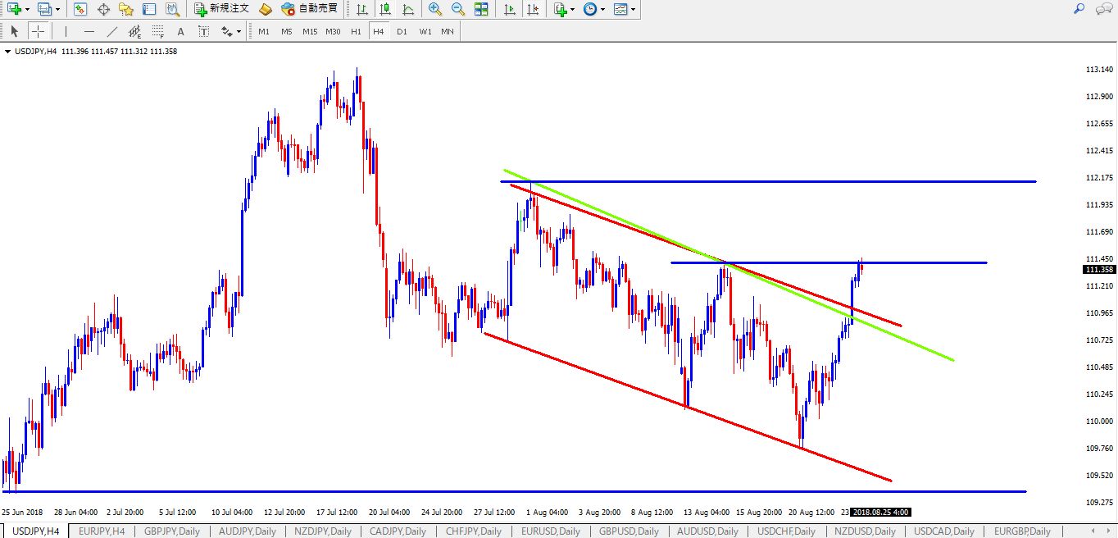This screenshot has width=1118, height=538.
Task: Click the Periods clock icon
Action: 590,9
